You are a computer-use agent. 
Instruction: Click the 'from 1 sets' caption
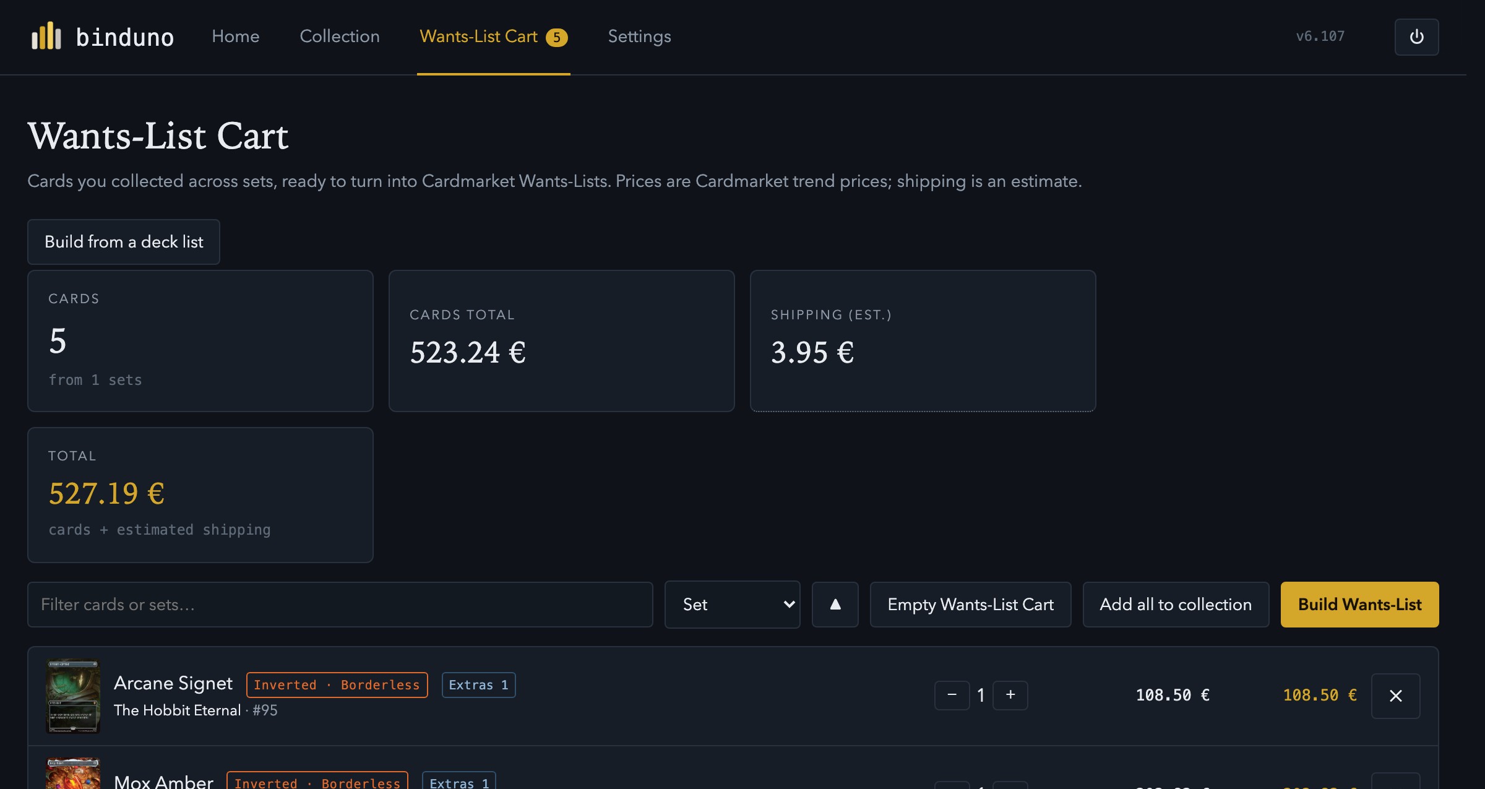95,380
